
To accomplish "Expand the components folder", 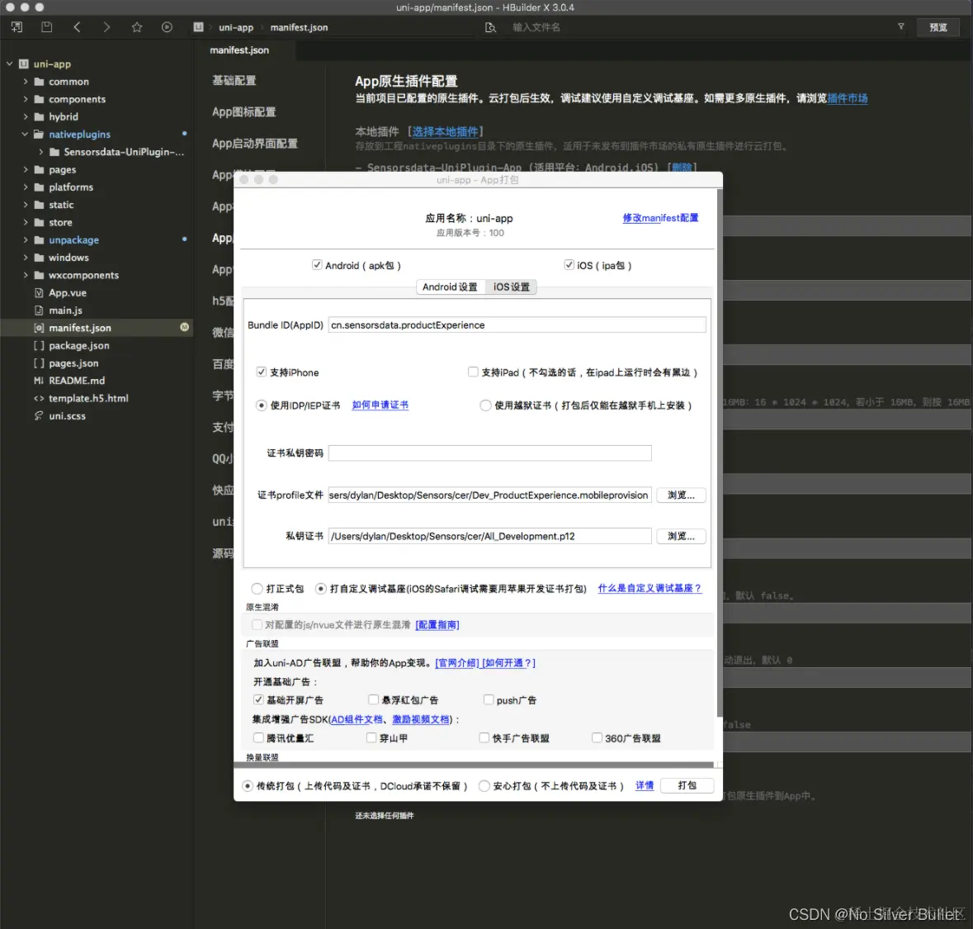I will 26,99.
